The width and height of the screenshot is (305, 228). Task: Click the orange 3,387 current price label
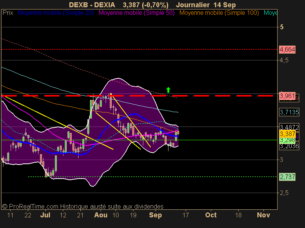(x=287, y=134)
